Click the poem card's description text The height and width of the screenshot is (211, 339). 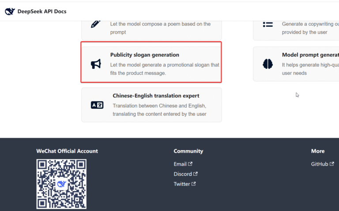pos(160,28)
